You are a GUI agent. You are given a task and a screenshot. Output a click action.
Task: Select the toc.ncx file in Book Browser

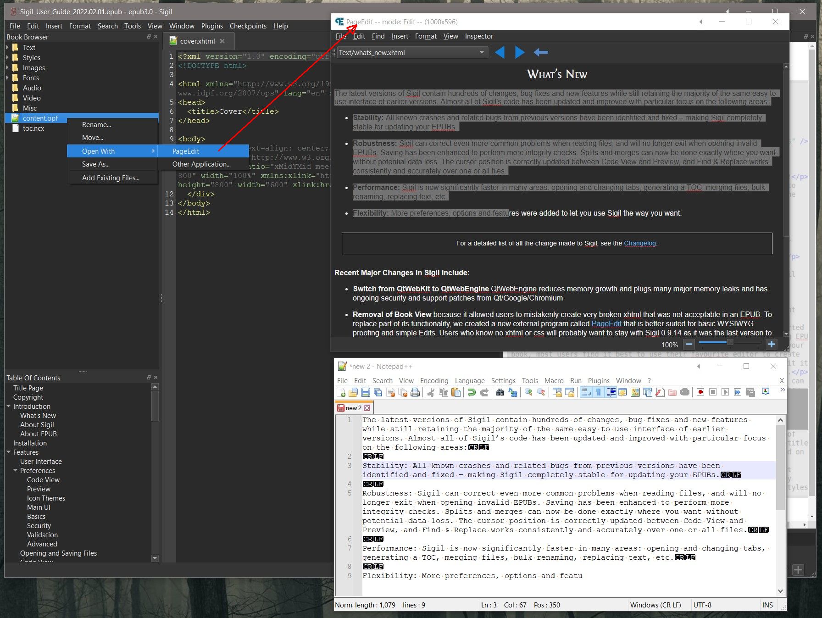(x=33, y=128)
